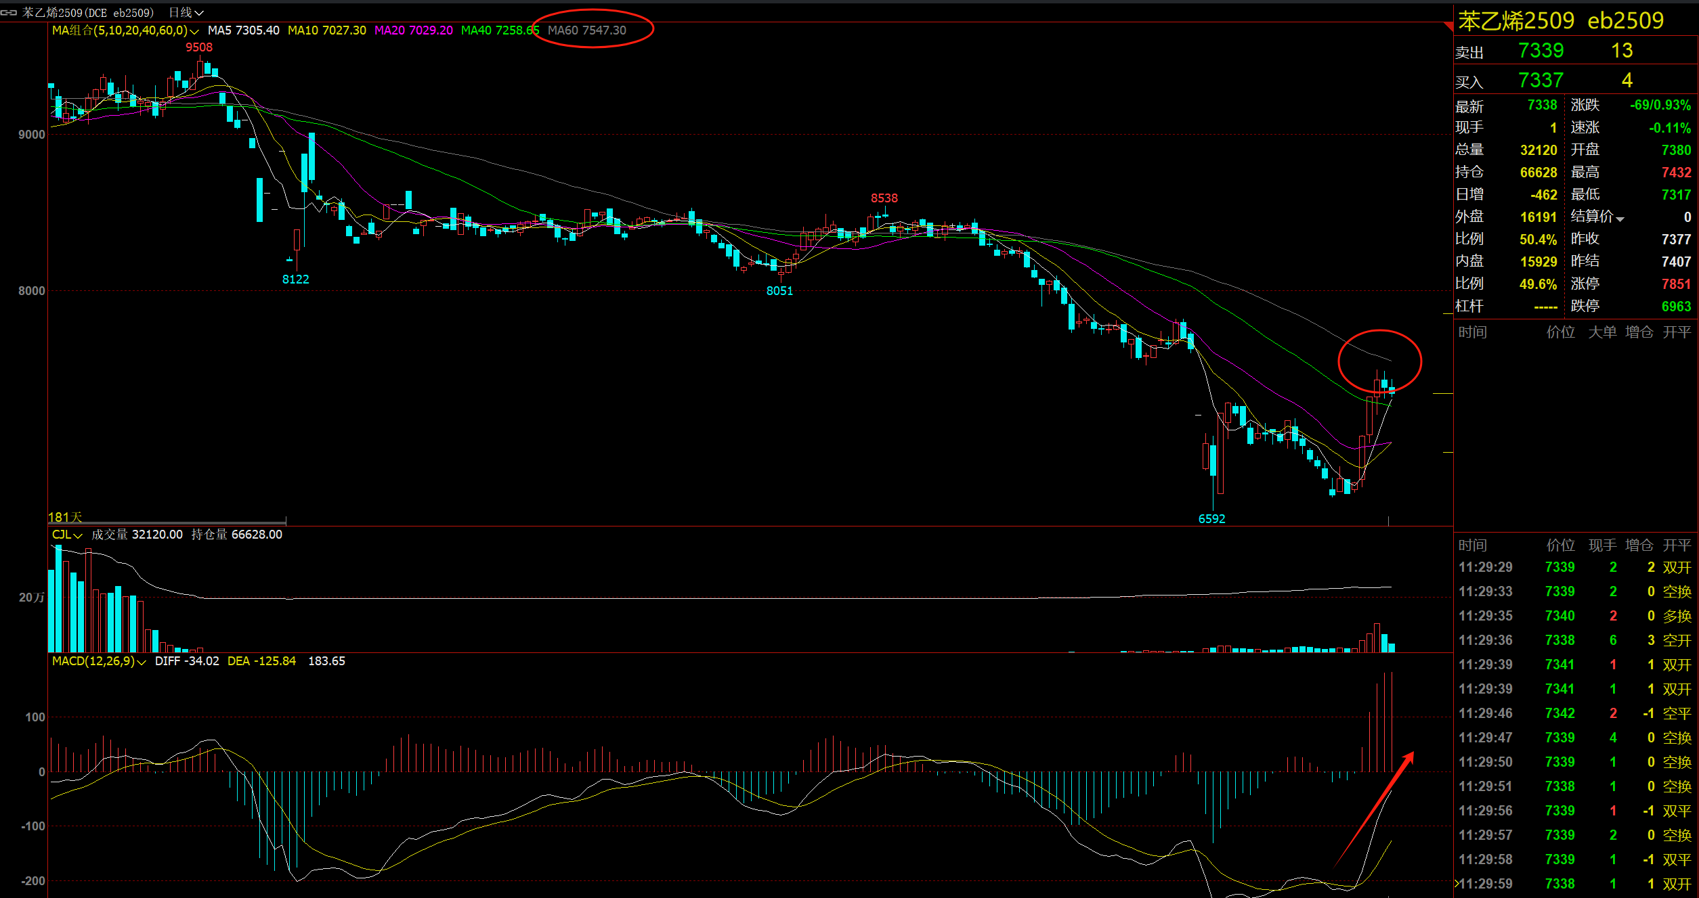Image resolution: width=1699 pixels, height=898 pixels.
Task: Click the 总量 value 32120
Action: [x=1539, y=150]
